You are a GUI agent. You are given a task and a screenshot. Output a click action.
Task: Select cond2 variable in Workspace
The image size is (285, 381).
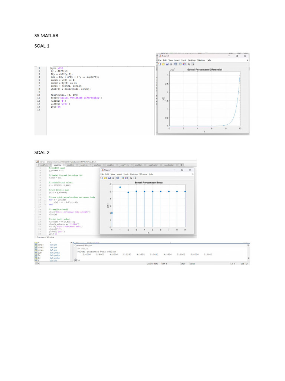(x=40, y=247)
